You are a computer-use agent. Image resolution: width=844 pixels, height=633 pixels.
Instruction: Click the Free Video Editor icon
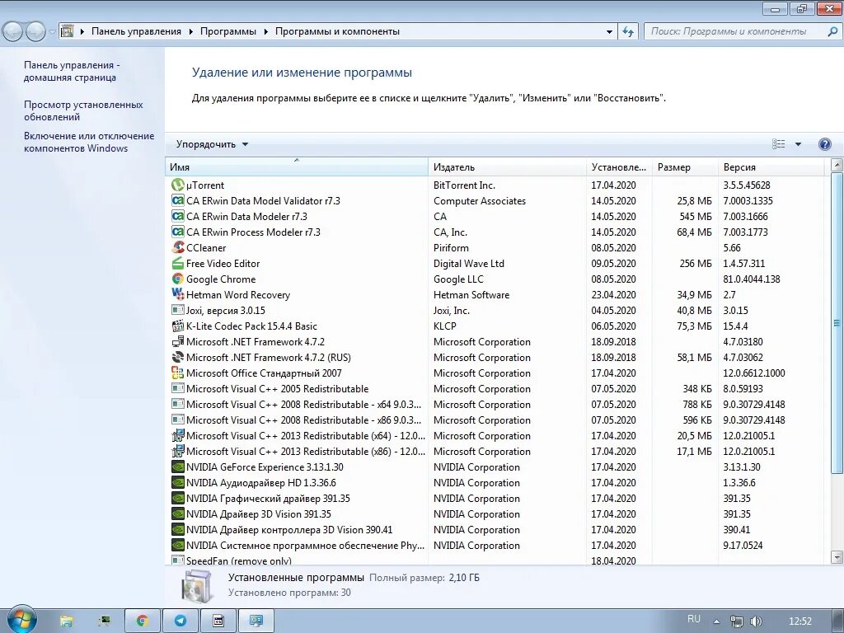click(178, 263)
